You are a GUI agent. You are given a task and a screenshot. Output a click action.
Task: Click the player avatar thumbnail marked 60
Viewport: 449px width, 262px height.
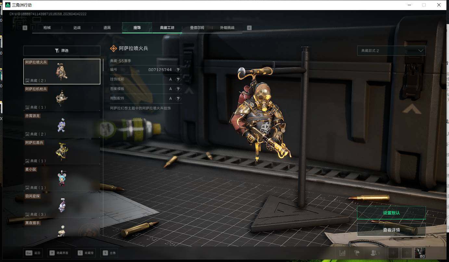point(420,253)
